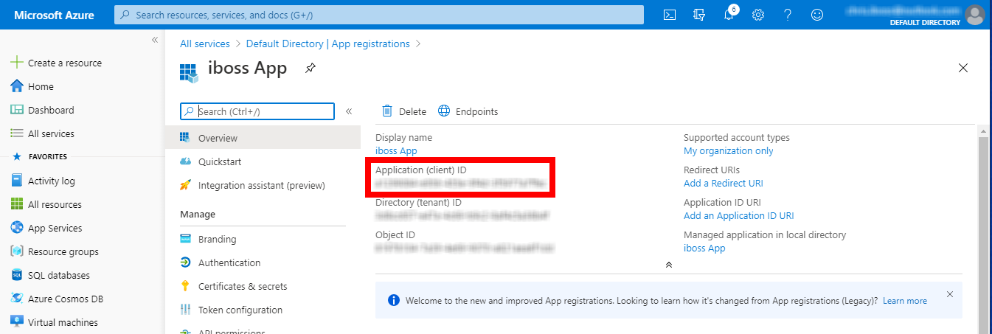Select the Overview menu item
Viewport: 992px width, 334px height.
point(263,138)
